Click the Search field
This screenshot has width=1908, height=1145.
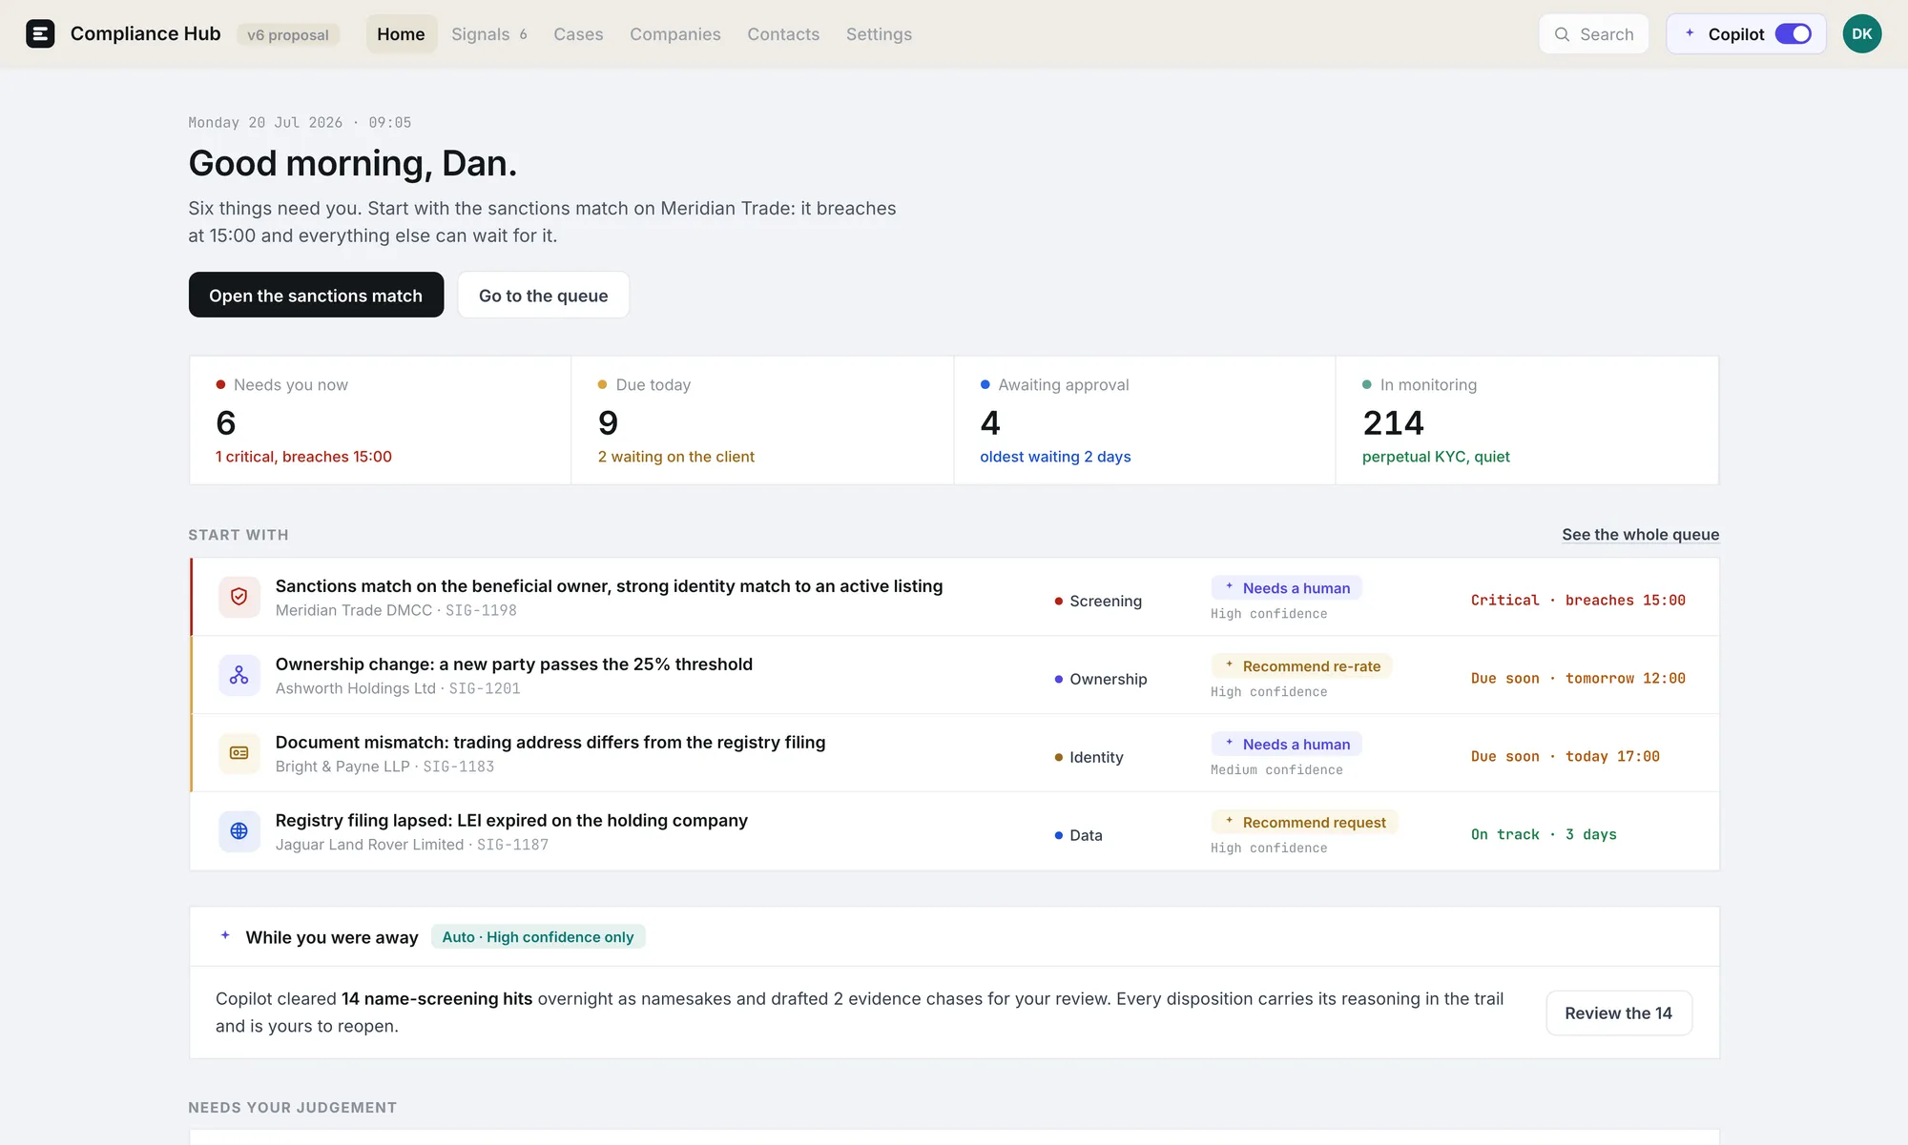pyautogui.click(x=1593, y=34)
